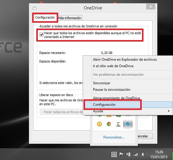Uncheck make all files available offline checkbox

(41, 35)
